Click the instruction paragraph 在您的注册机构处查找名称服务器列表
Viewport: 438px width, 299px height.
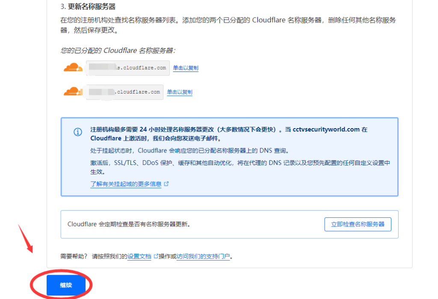[x=228, y=25]
